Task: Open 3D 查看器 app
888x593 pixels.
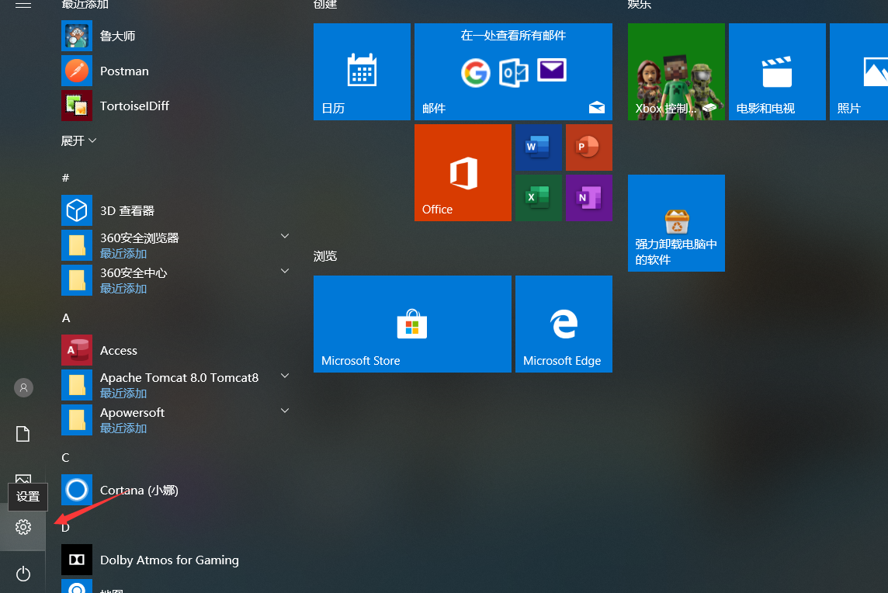Action: pos(127,210)
